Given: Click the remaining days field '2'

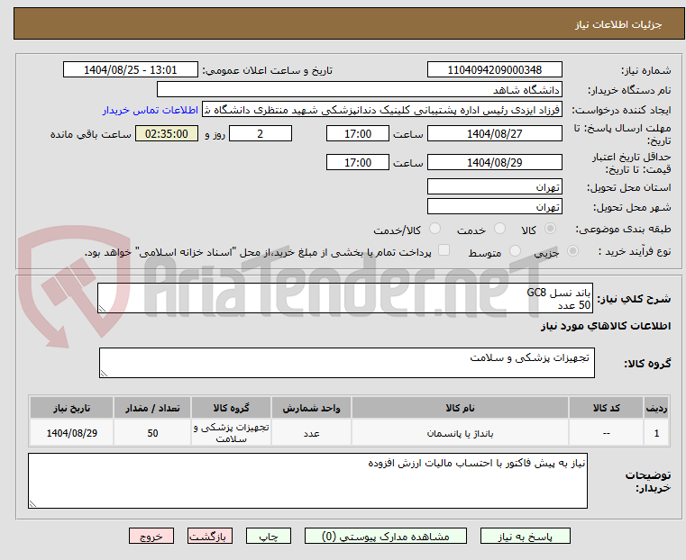Looking at the screenshot, I should (261, 133).
